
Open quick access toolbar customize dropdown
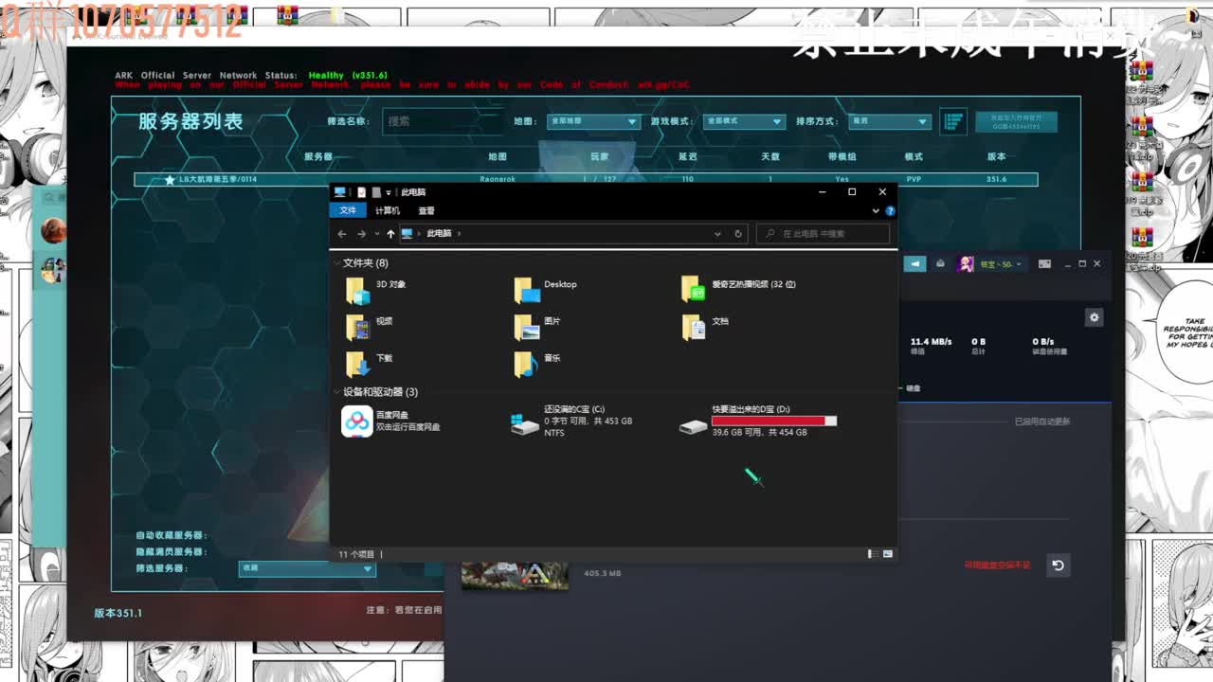pyautogui.click(x=389, y=192)
